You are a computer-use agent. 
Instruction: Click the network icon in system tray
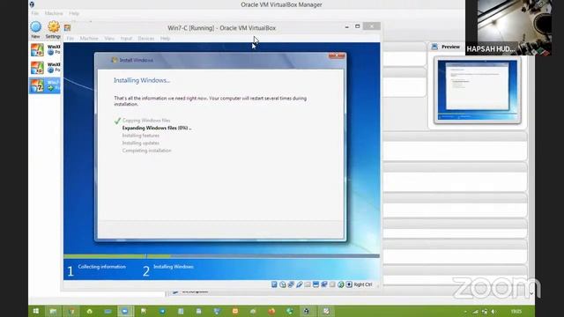point(475,311)
